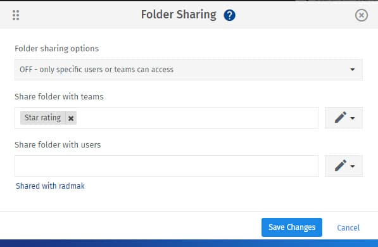This screenshot has width=378, height=247.
Task: Click the Share folder with teams field
Action: (x=167, y=118)
